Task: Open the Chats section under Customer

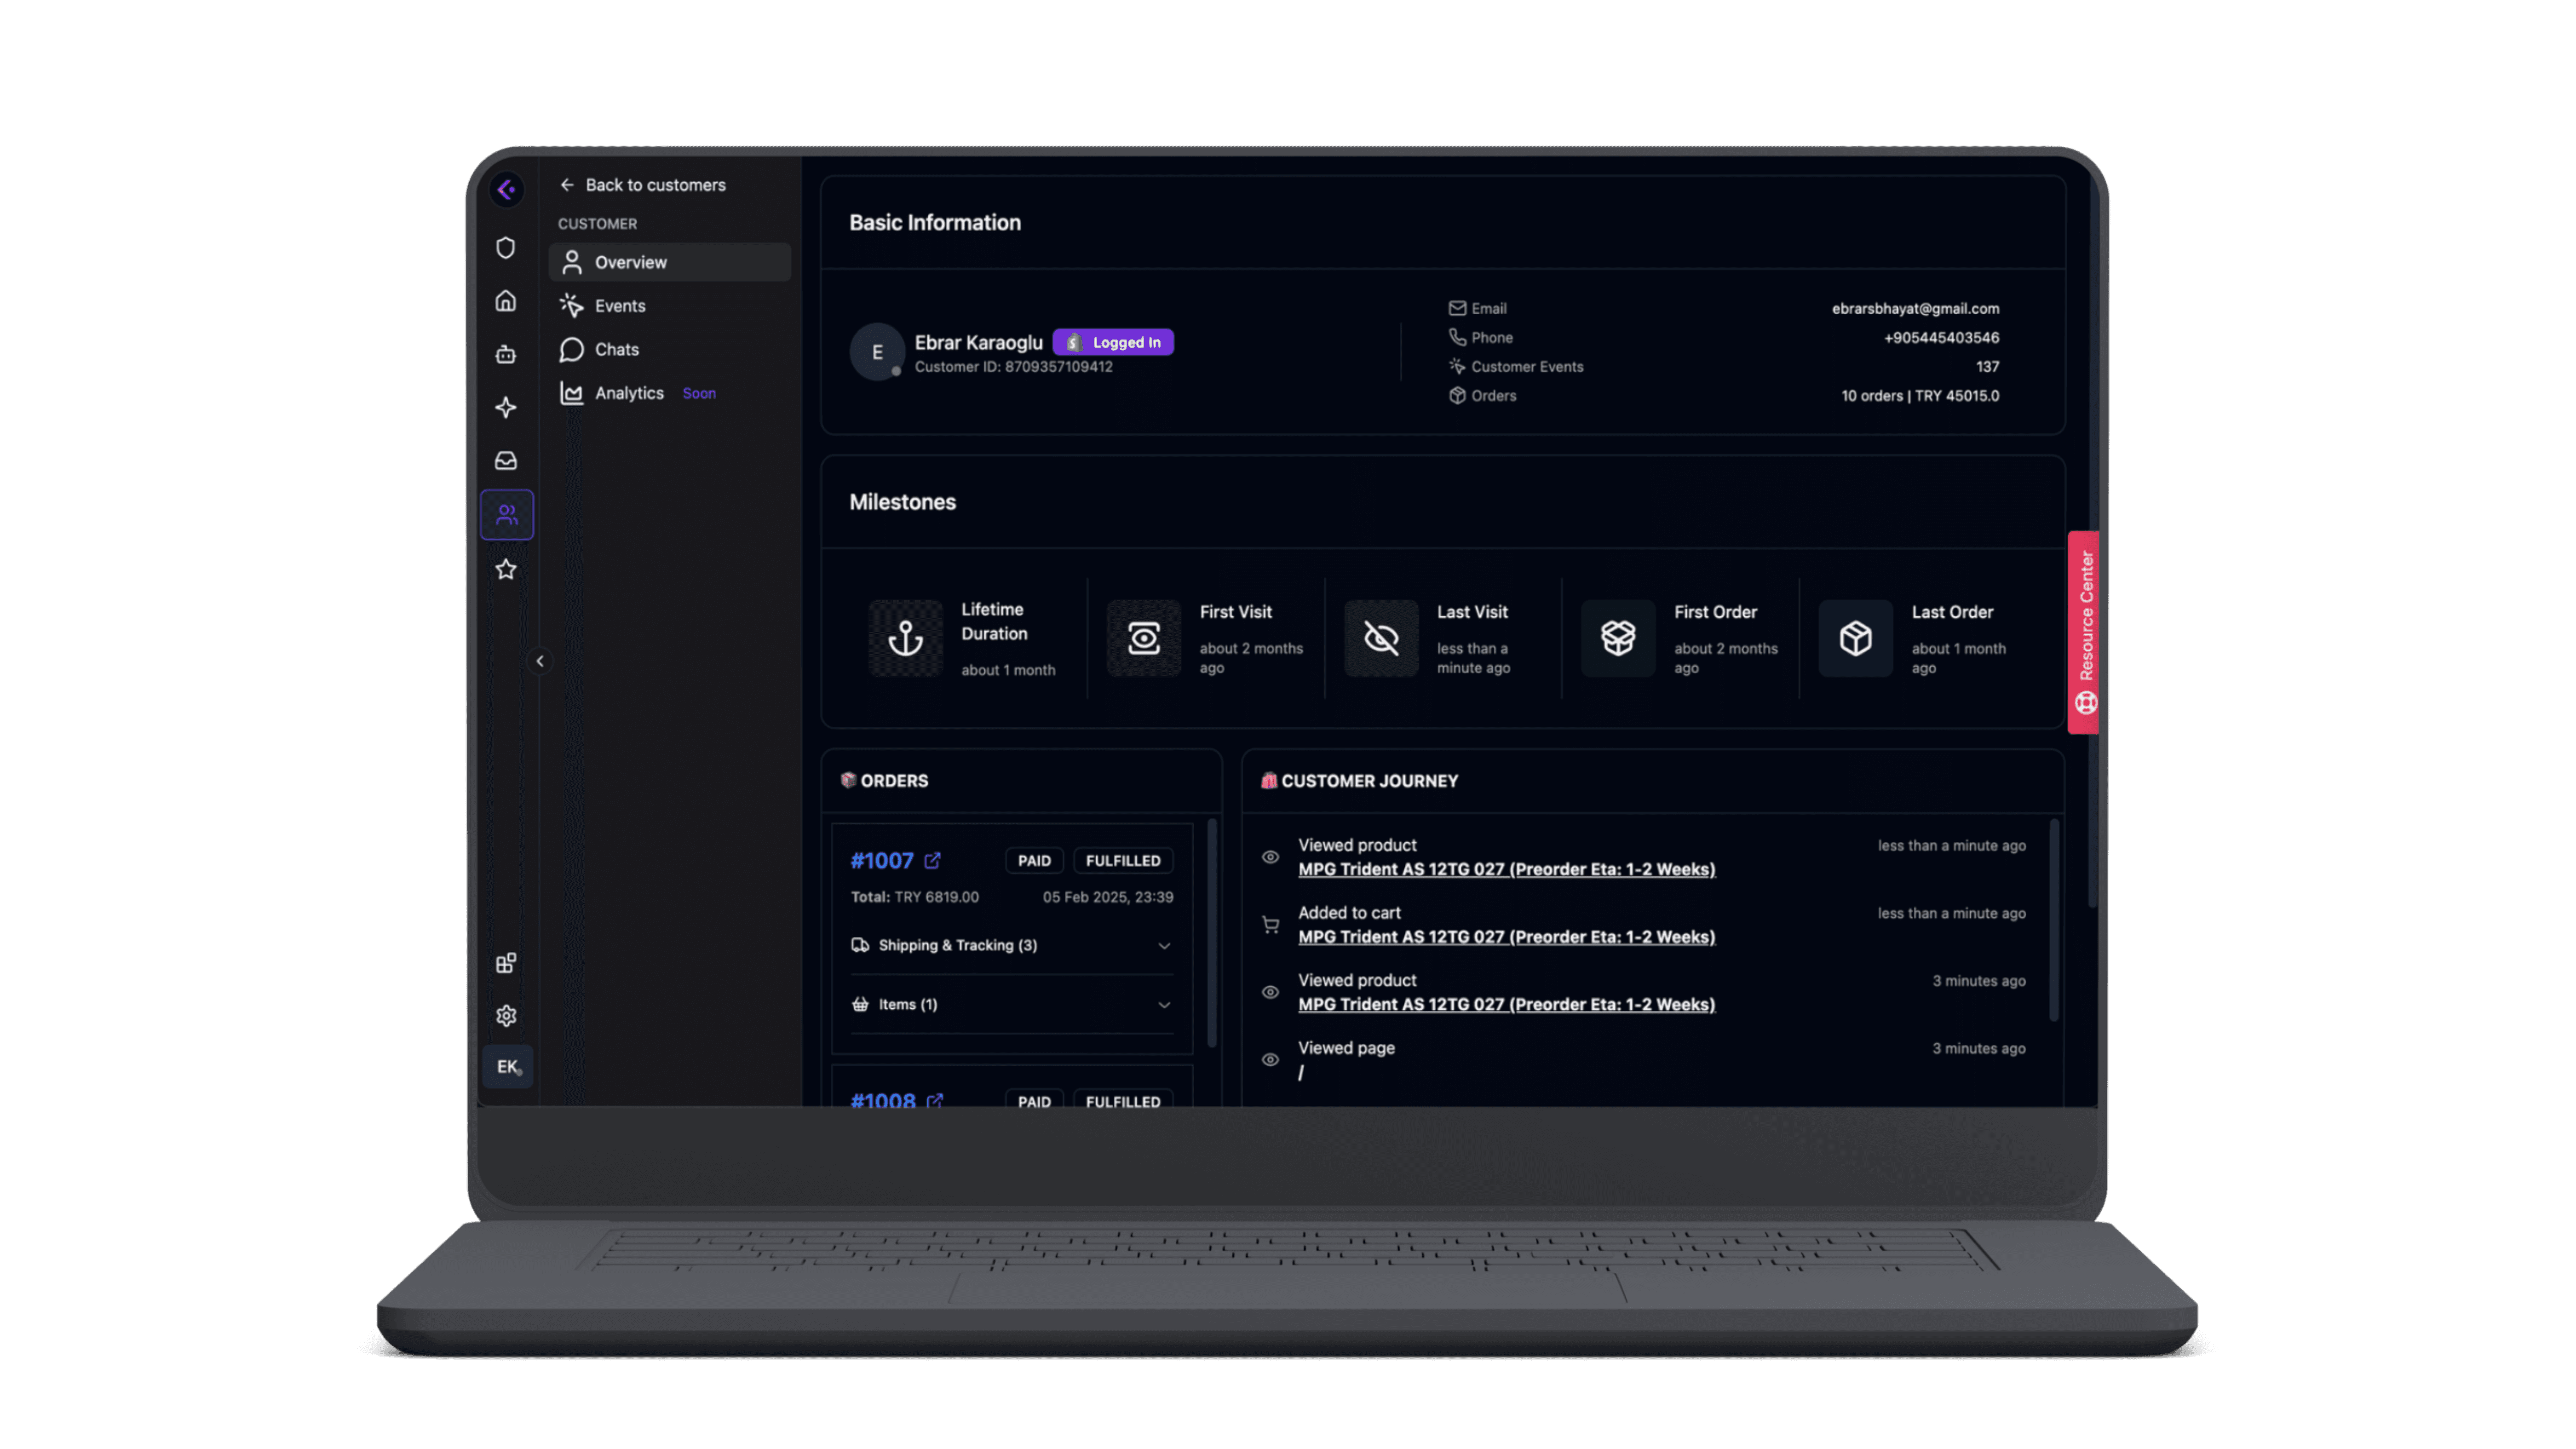Action: coord(615,349)
